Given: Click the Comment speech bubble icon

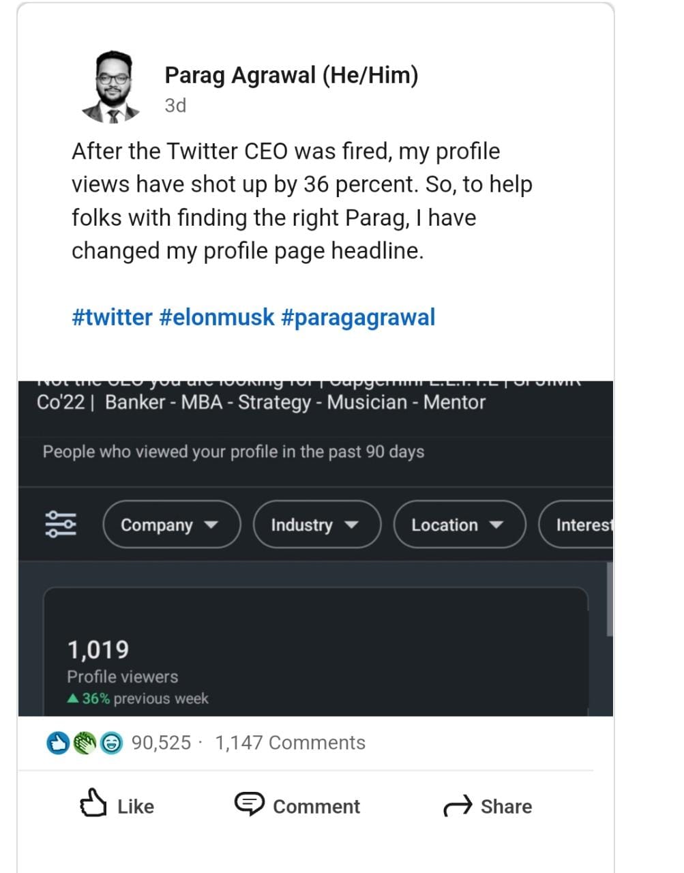Looking at the screenshot, I should coord(250,805).
